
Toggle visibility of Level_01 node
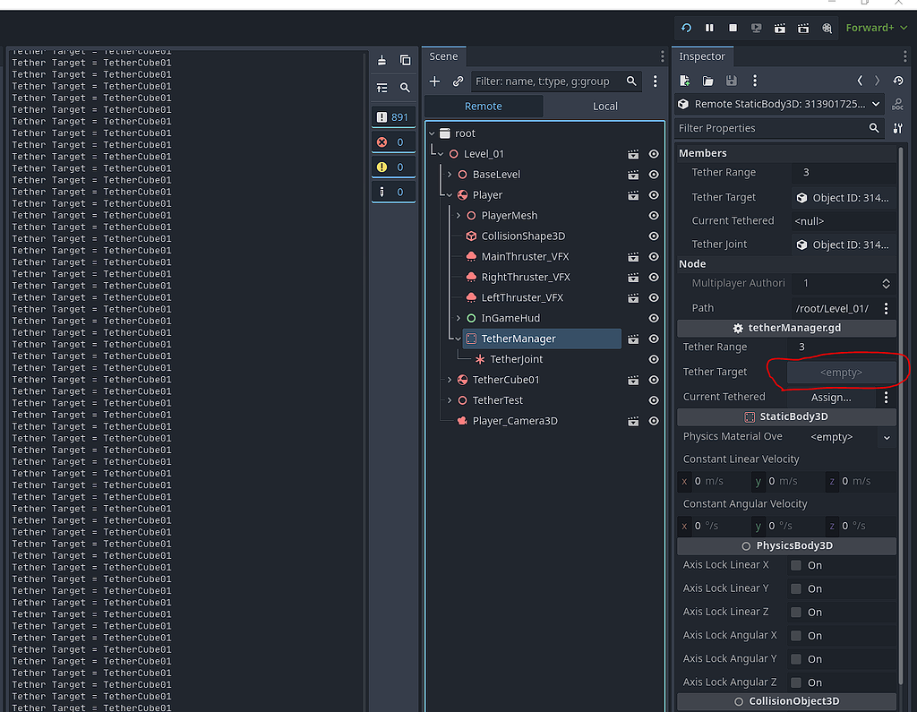(654, 154)
